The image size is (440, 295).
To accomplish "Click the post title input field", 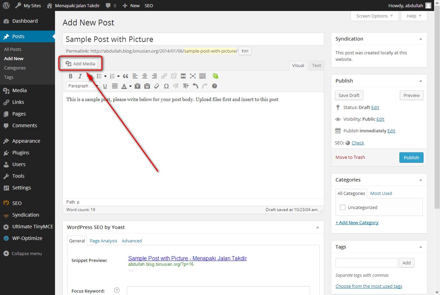I will [x=193, y=39].
